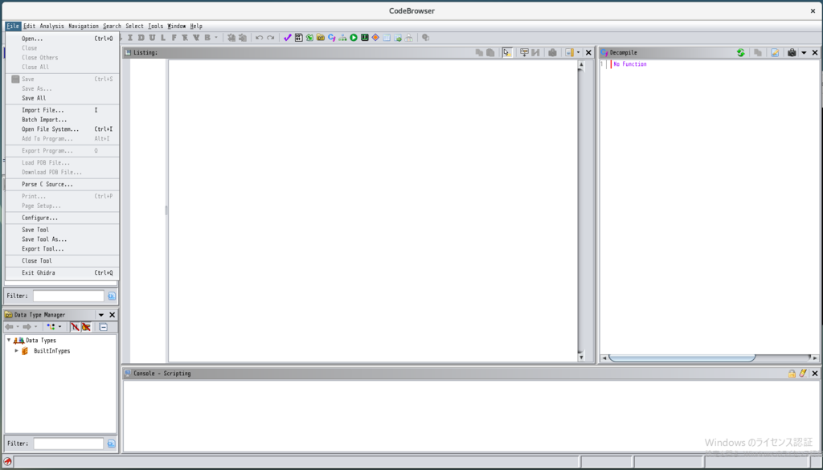Close the Listing panel

point(588,52)
